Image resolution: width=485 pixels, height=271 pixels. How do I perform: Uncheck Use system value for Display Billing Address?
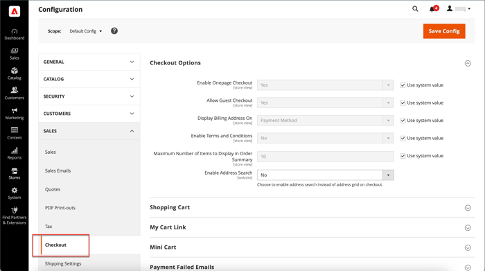[x=403, y=121]
